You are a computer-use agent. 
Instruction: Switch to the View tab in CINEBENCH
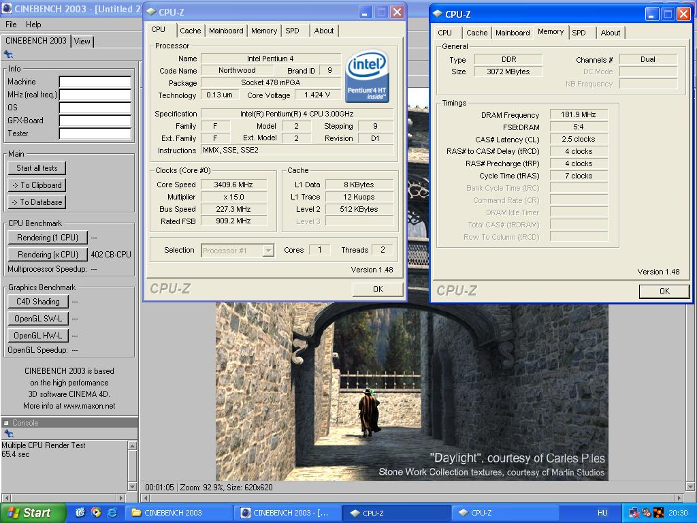click(82, 42)
